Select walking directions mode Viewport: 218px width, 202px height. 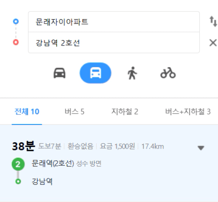[x=132, y=73]
